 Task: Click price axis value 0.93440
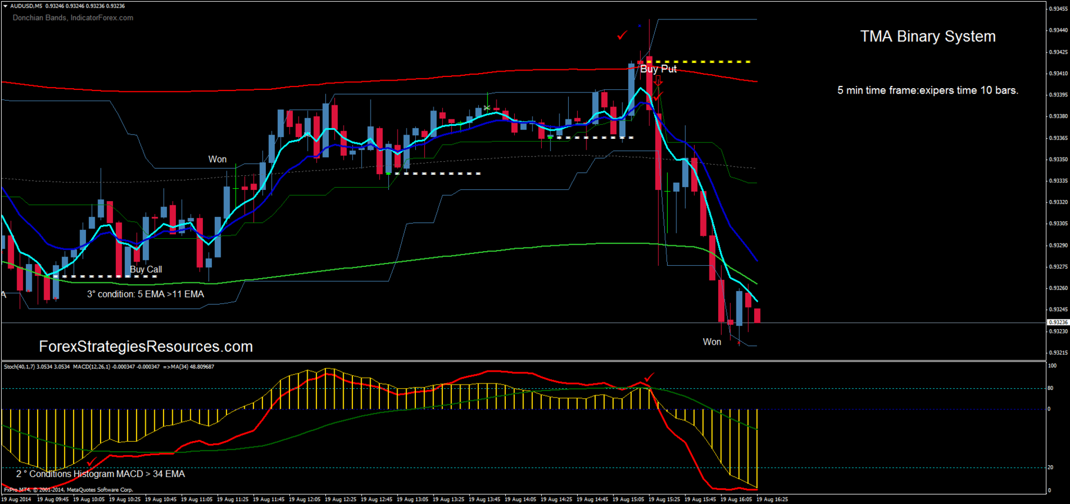(x=1058, y=30)
